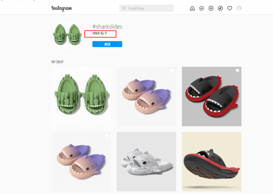The image size is (273, 194).
Task: Open the bottom-left purple-pink slippers post
Action: (81, 162)
